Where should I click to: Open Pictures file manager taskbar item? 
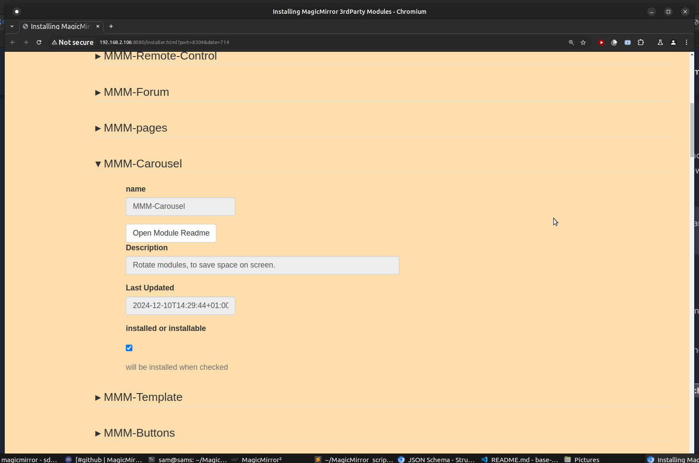point(582,460)
